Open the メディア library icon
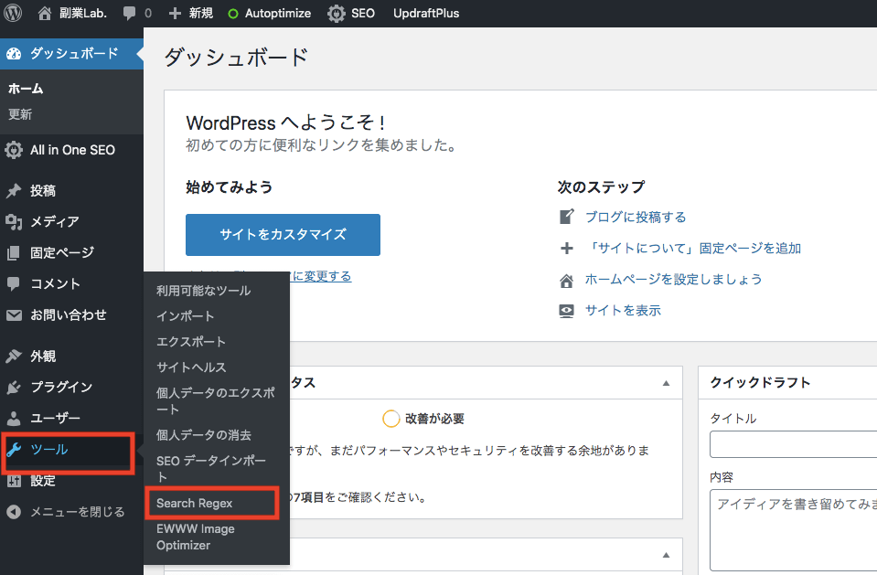The image size is (877, 575). [14, 222]
